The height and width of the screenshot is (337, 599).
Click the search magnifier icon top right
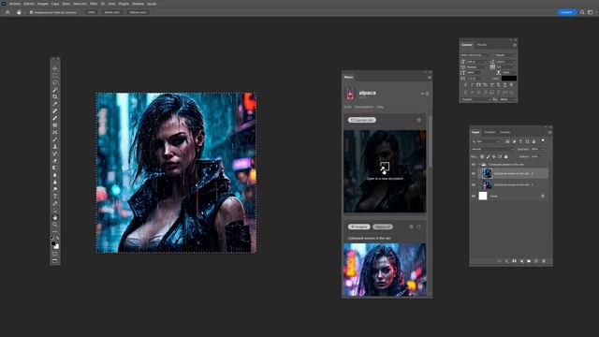click(x=582, y=12)
